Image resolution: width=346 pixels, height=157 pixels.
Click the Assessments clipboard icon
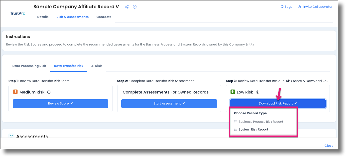tap(11, 136)
